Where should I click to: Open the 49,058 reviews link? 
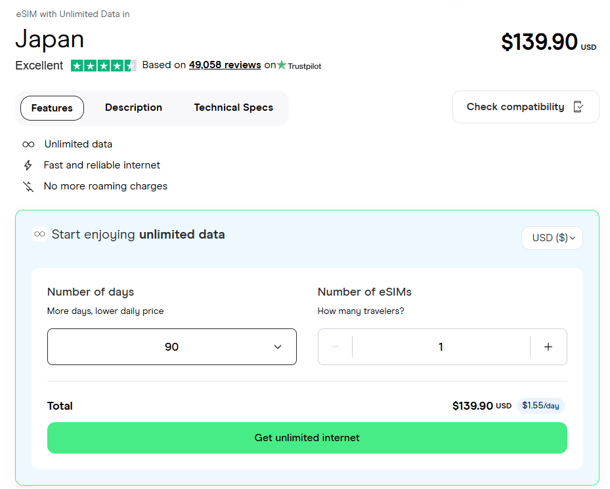225,65
